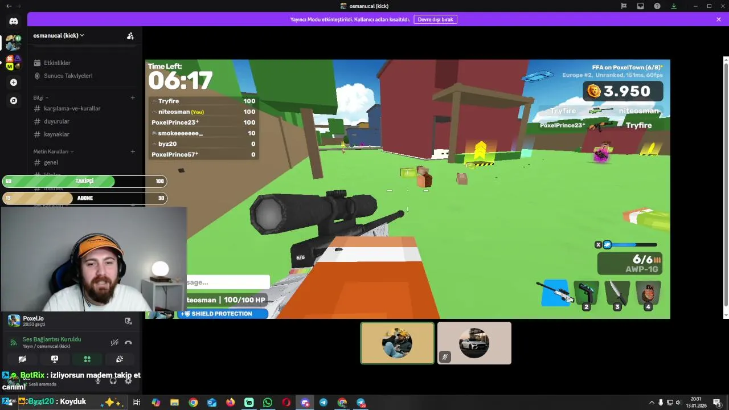
Task: Select the sniper rifle weapon slot
Action: point(556,293)
